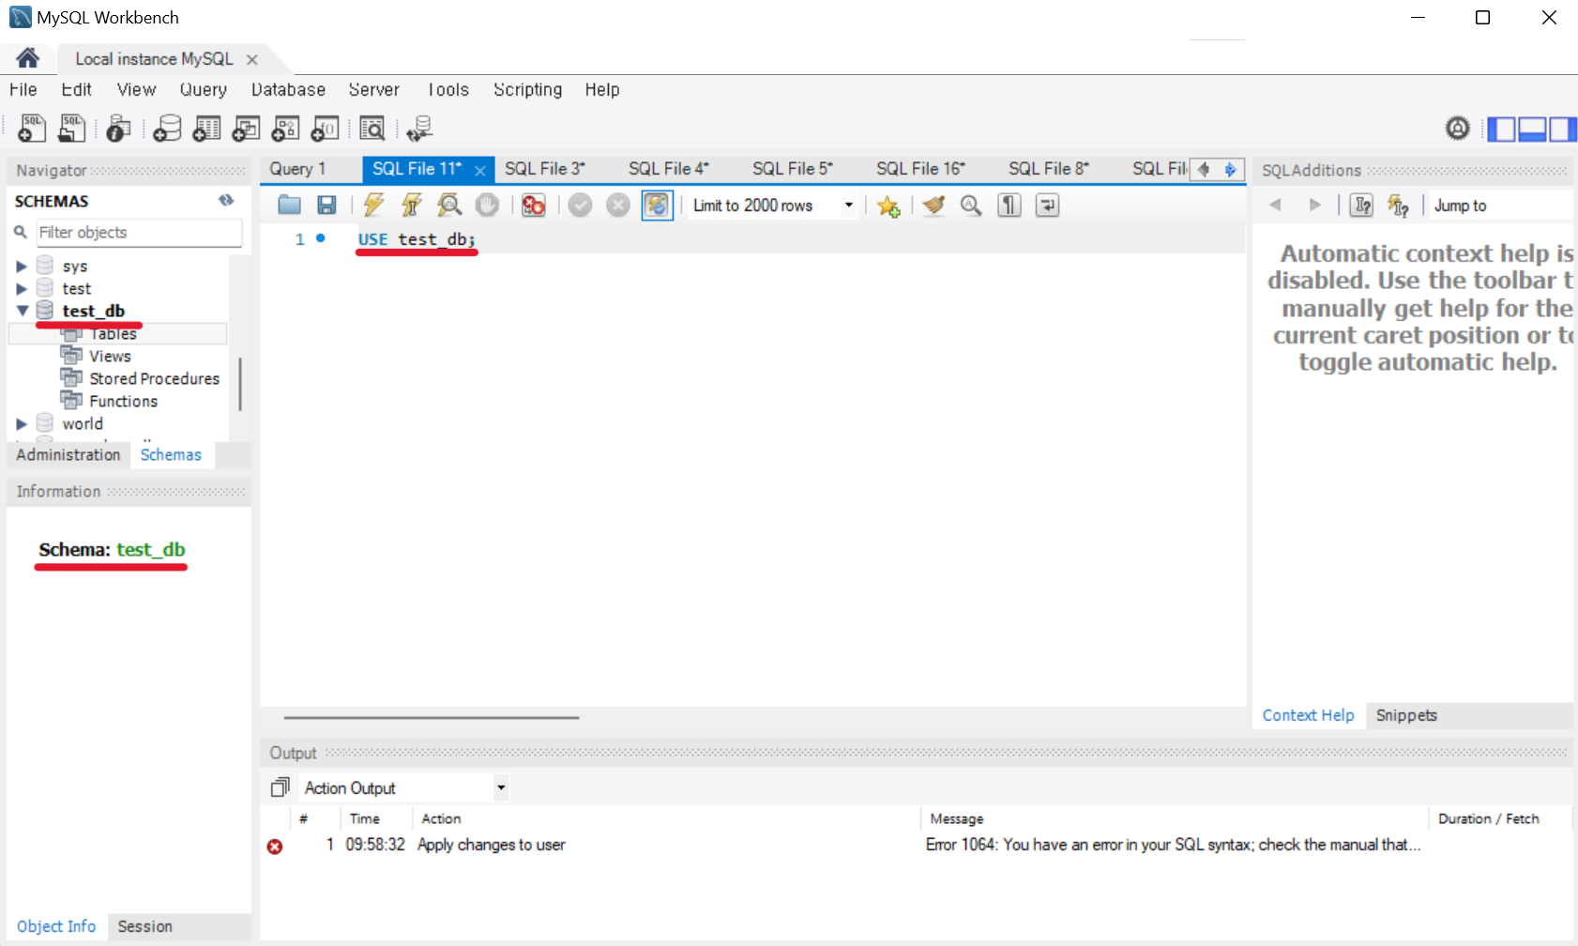
Task: Create a new stored procedure icon
Action: tap(285, 129)
